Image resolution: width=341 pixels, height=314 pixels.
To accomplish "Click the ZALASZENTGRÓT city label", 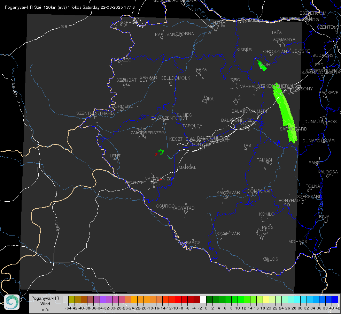I will pos(169,118).
